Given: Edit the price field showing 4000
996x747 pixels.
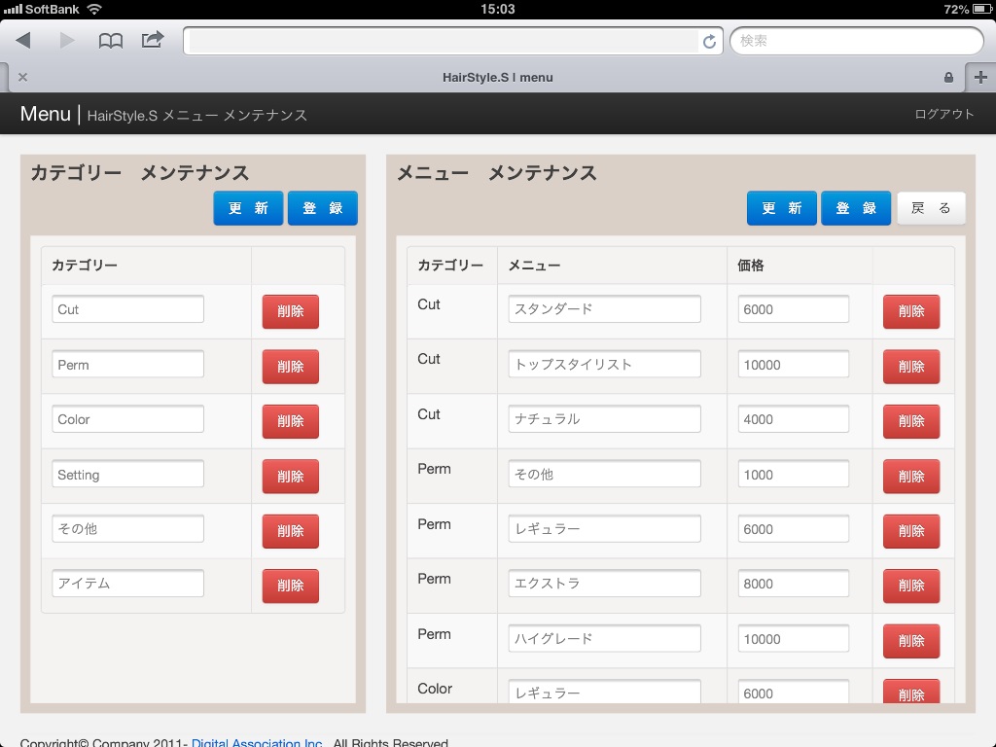Looking at the screenshot, I should pyautogui.click(x=793, y=419).
